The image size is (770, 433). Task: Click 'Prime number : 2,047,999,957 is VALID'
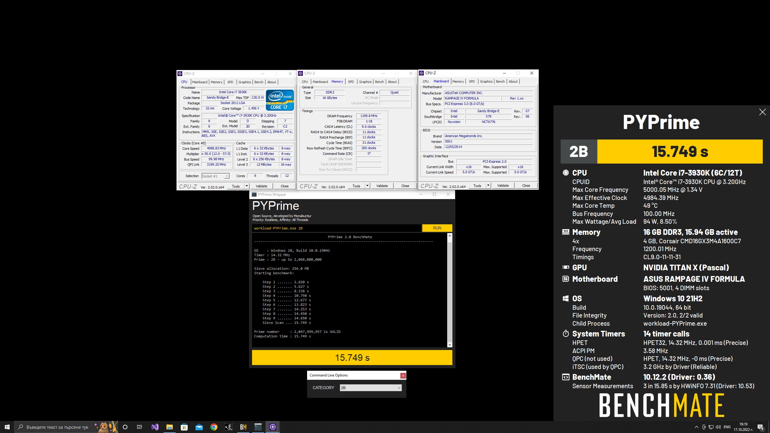coord(297,332)
